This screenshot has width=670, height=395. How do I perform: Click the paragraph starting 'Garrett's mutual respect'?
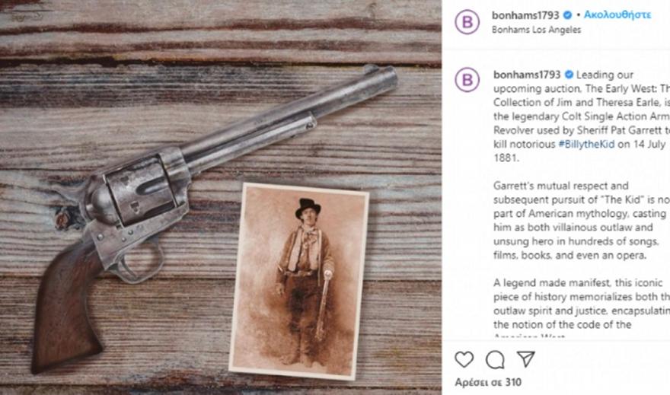tap(582, 221)
